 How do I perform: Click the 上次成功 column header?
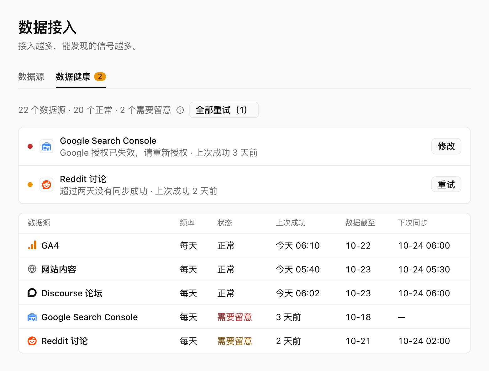pyautogui.click(x=291, y=223)
